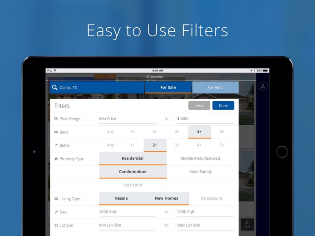This screenshot has width=315, height=236.
Task: Click the Min Price field
Action: [x=128, y=119]
